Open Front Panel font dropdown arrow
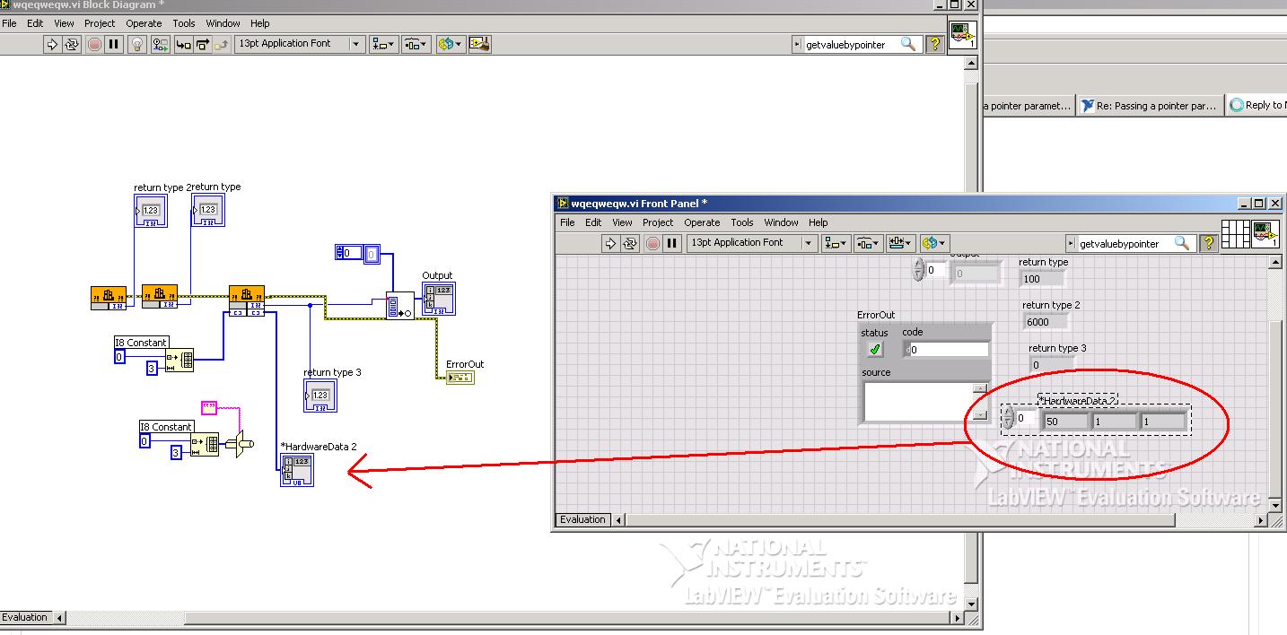 [x=809, y=243]
